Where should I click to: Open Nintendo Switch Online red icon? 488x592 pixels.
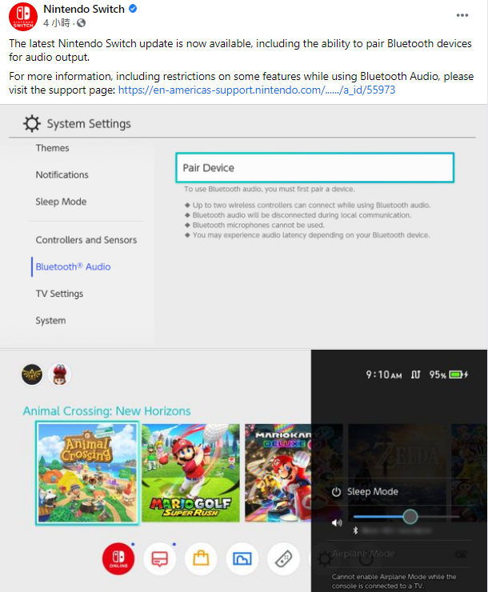pyautogui.click(x=118, y=558)
